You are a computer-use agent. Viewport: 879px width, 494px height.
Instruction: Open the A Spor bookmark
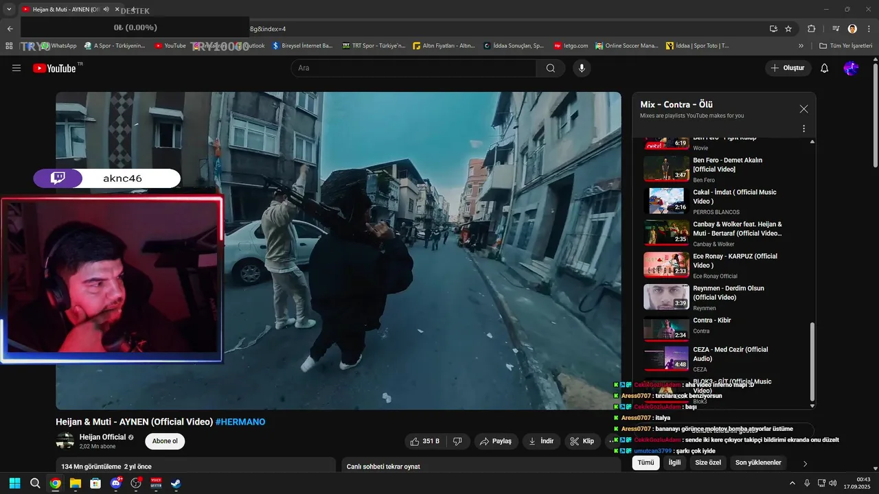115,46
